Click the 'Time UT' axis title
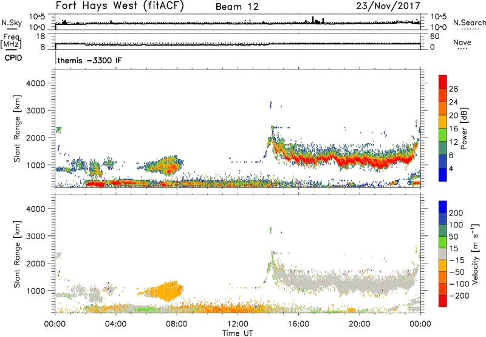This screenshot has width=486, height=337. 238,333
